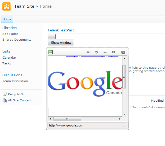Click the horizontal scrollbar right arrow
This screenshot has width=165, height=146.
coord(120,119)
